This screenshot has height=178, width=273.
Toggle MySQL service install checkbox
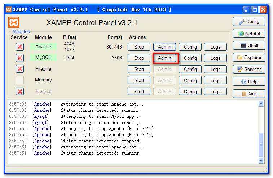click(20, 58)
